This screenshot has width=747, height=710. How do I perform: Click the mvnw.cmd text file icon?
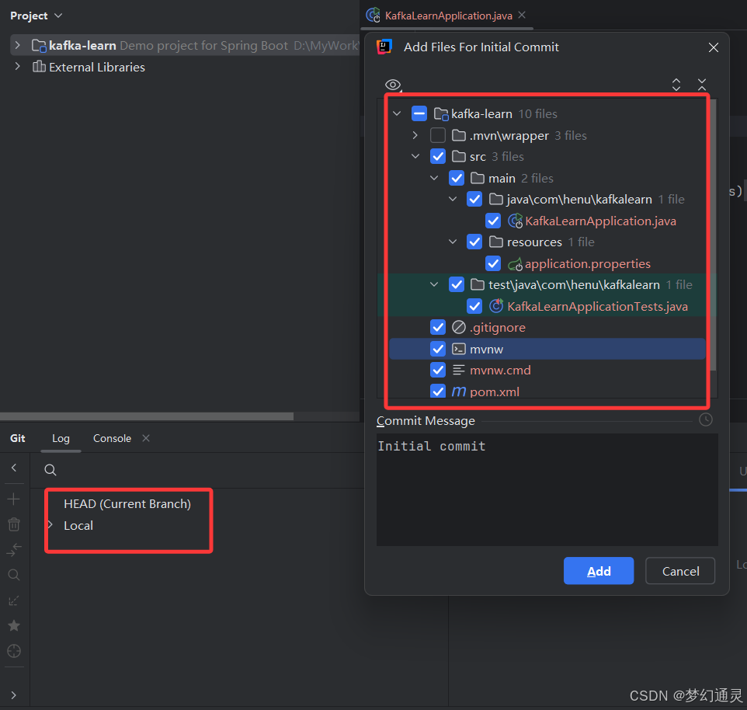point(459,370)
